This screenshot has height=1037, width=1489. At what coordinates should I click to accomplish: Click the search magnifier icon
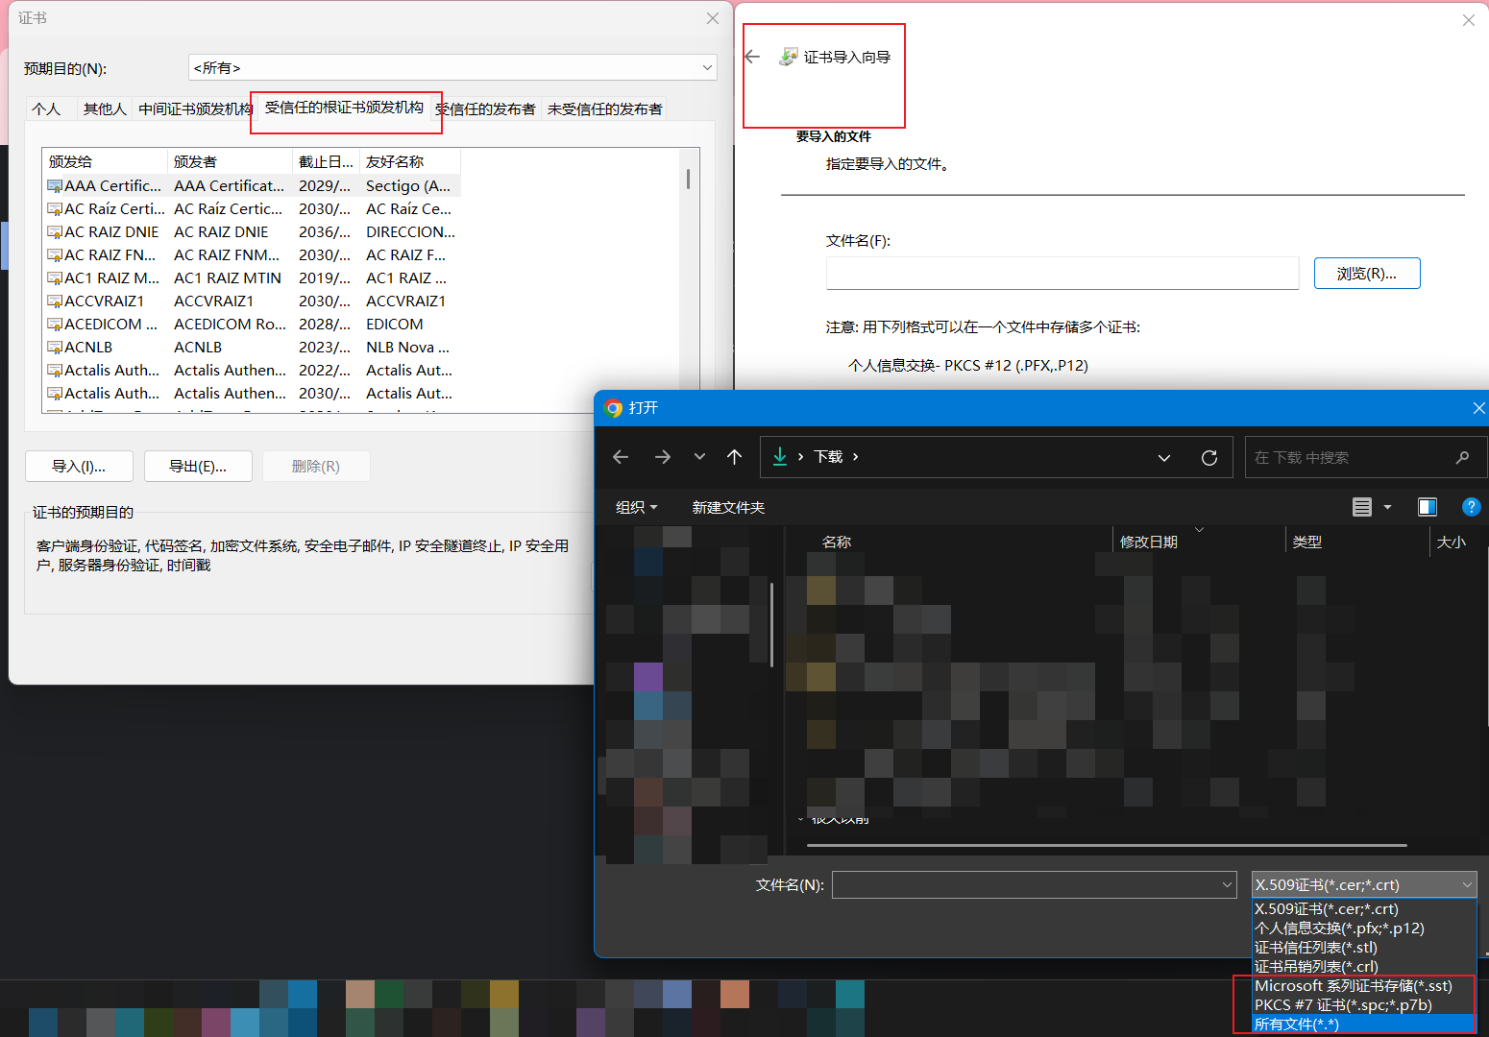pyautogui.click(x=1463, y=457)
